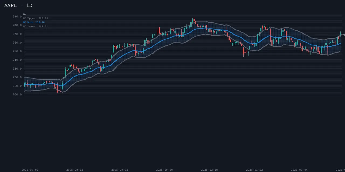Click the 230.0 price axis label
Viewport: 345px width, 172px height.
17,69
